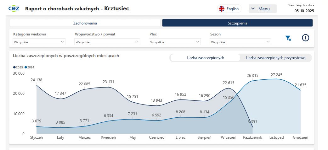
Task: Click the 2024 legend dot
Action: pyautogui.click(x=26, y=67)
